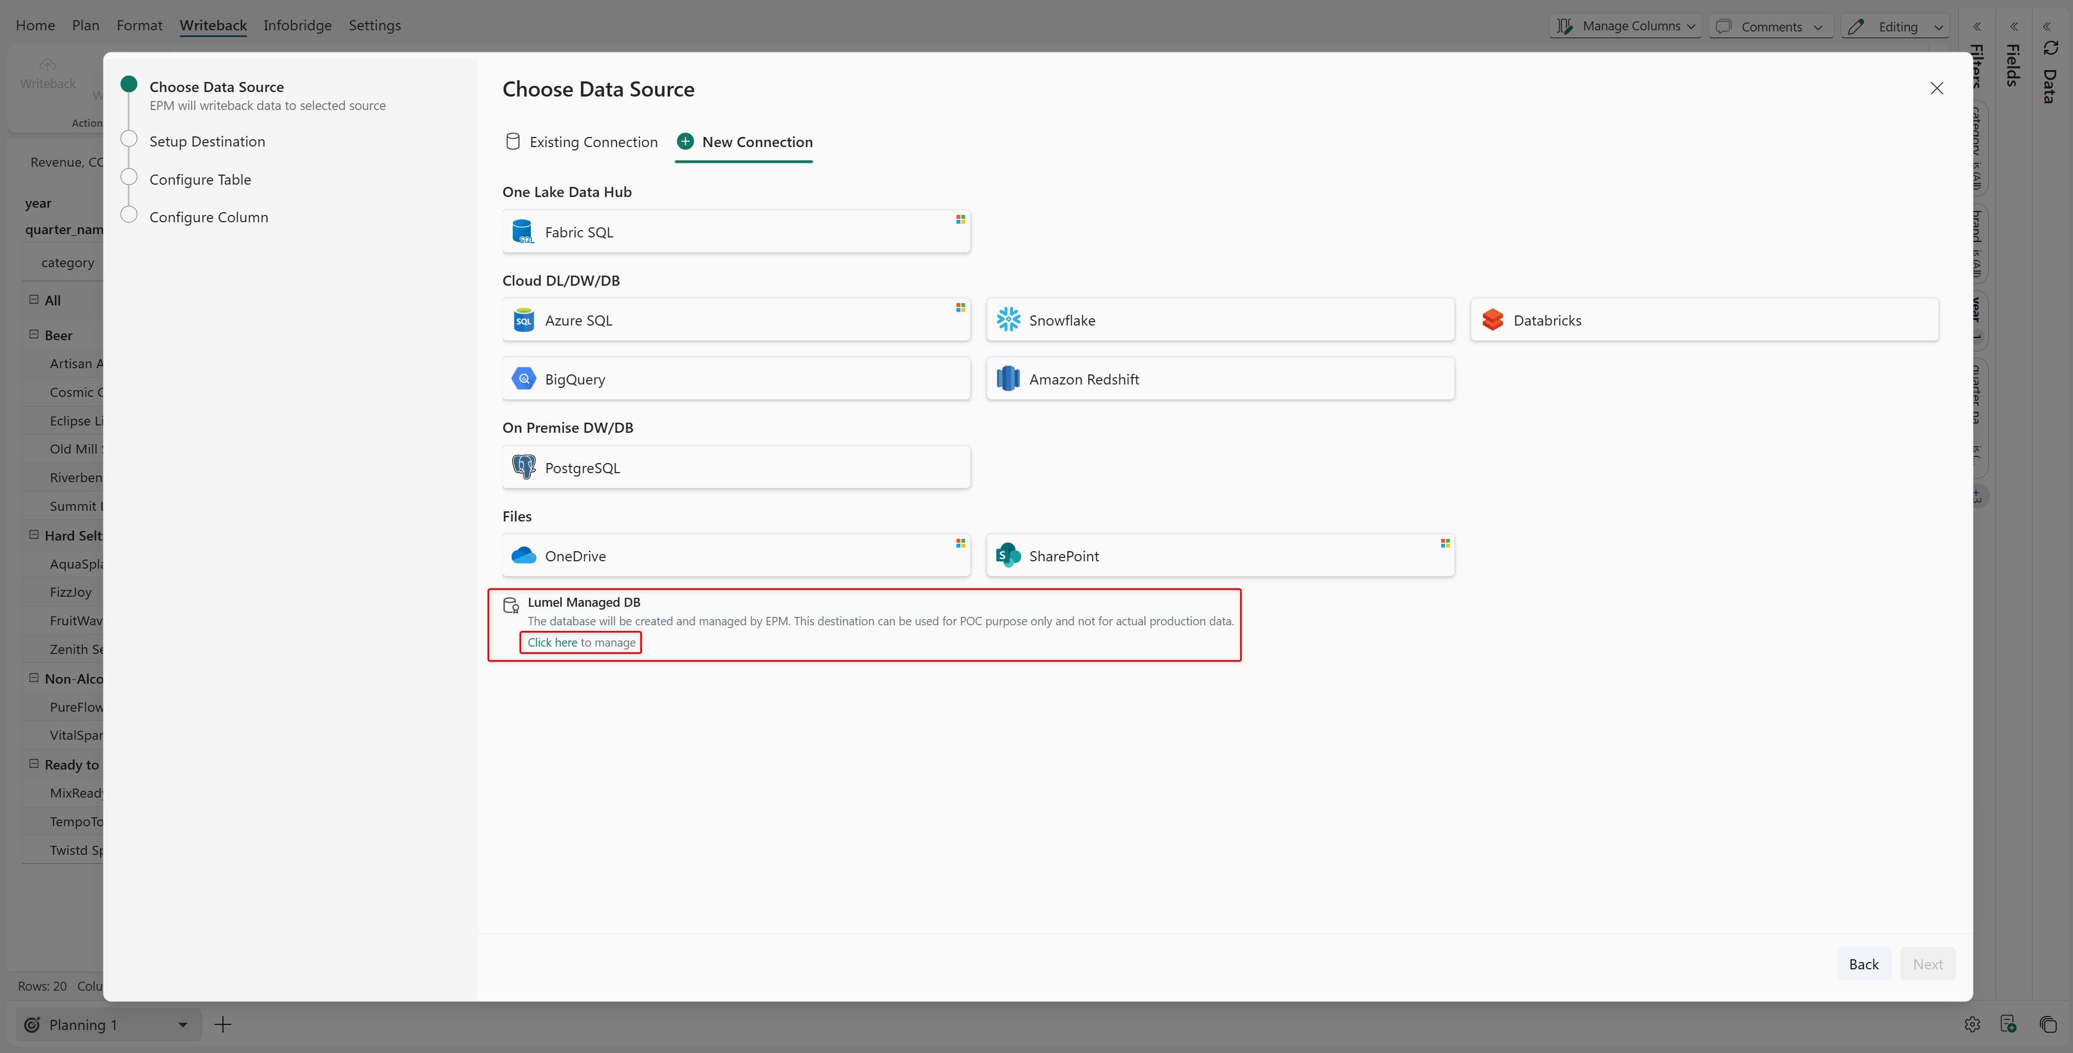Choose the PostgreSQL elephant icon
The width and height of the screenshot is (2073, 1053).
pyautogui.click(x=523, y=466)
